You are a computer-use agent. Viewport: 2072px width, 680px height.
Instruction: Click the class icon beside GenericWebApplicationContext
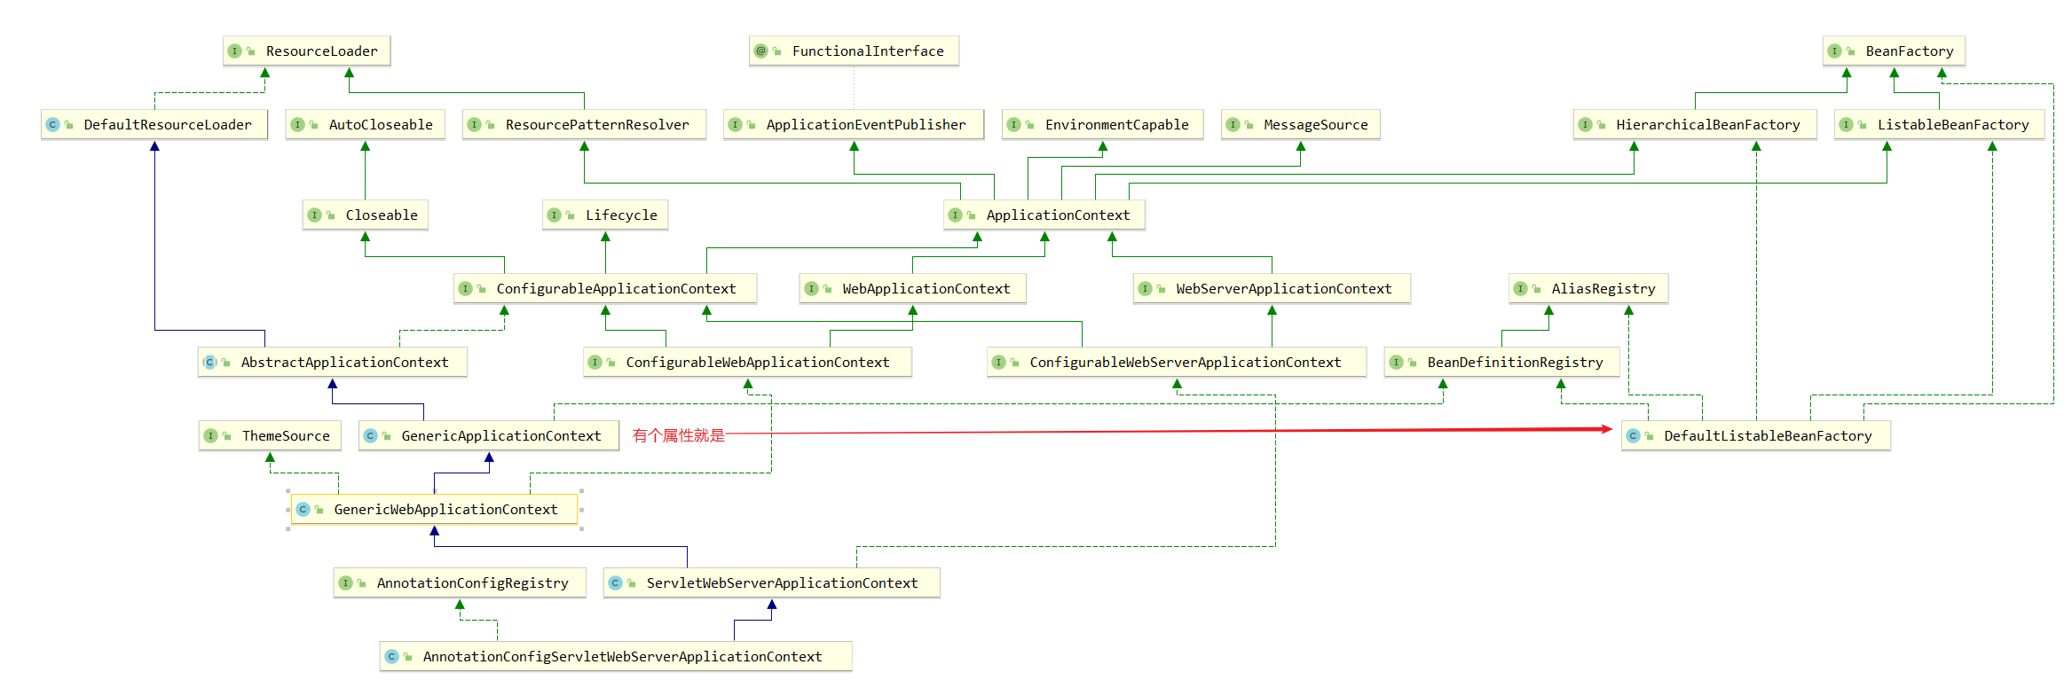tap(303, 510)
